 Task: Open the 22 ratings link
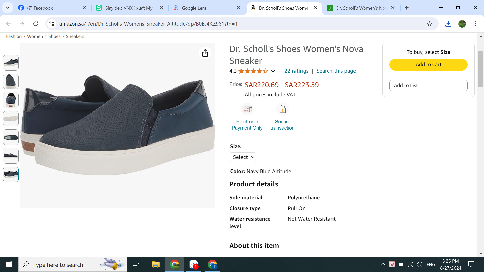[x=296, y=71]
